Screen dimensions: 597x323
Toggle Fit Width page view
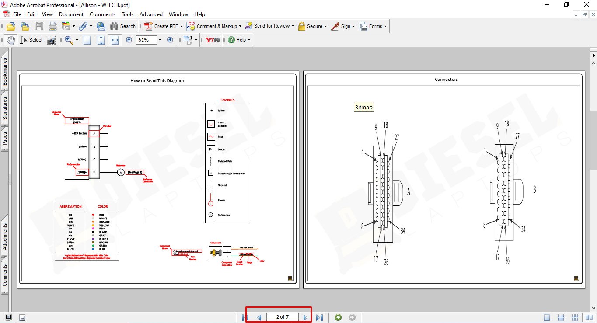[x=115, y=40]
